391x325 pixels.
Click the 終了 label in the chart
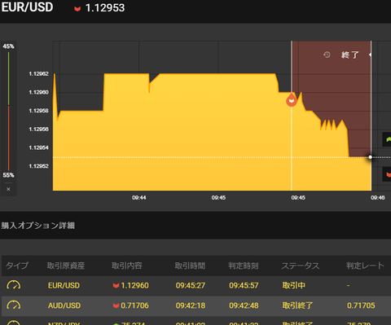tap(350, 55)
